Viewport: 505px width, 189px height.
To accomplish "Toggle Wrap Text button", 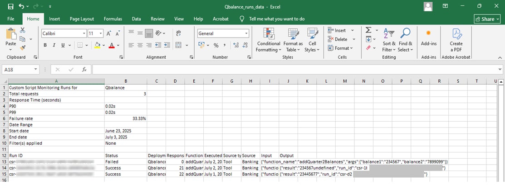I will pyautogui.click(x=178, y=33).
